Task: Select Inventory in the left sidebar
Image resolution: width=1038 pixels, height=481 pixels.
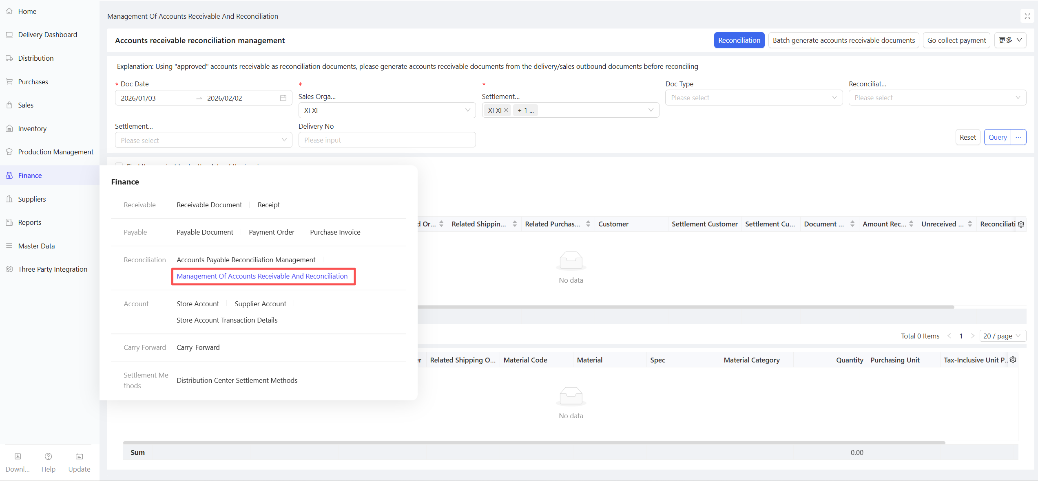Action: pyautogui.click(x=32, y=129)
